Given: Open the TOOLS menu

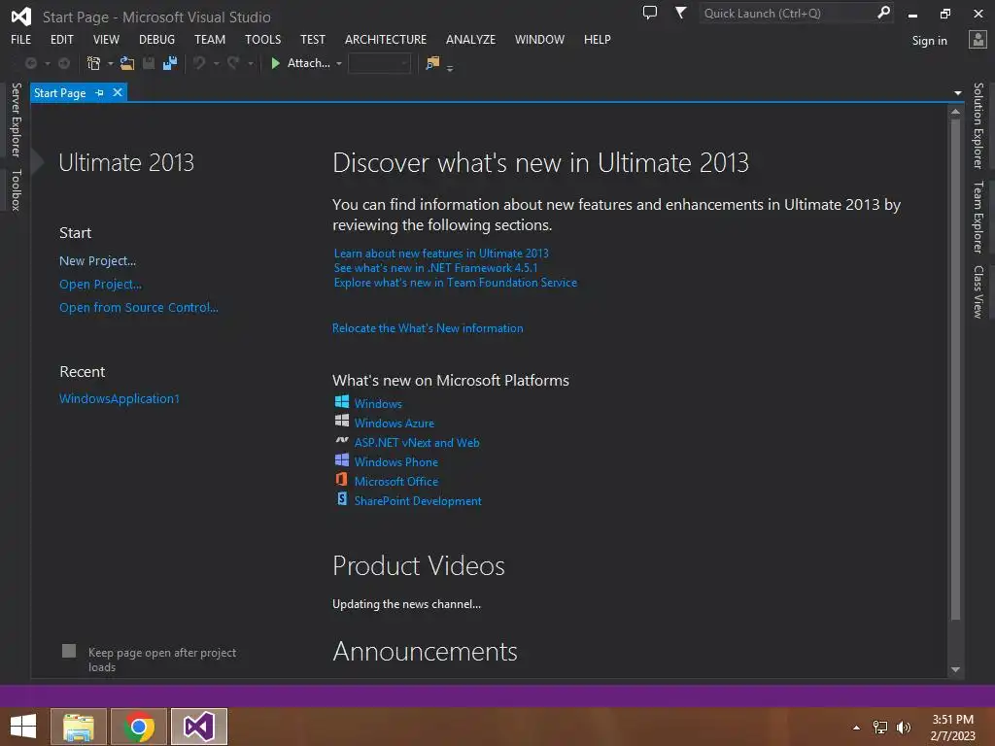Looking at the screenshot, I should 262,39.
